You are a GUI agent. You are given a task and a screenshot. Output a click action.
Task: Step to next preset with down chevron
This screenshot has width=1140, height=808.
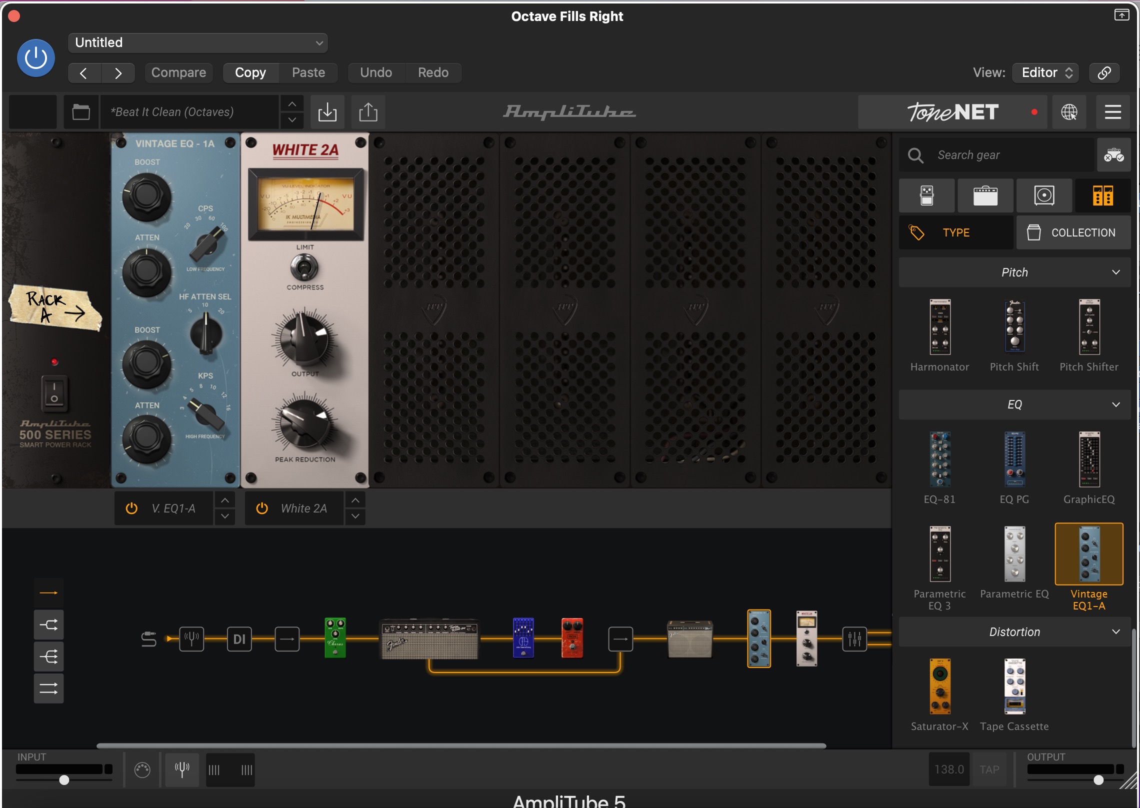tap(292, 120)
